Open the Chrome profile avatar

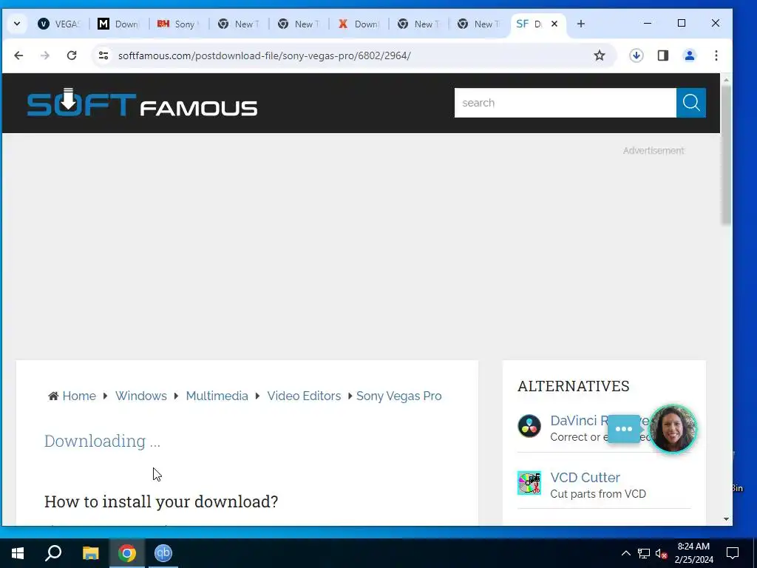[690, 55]
